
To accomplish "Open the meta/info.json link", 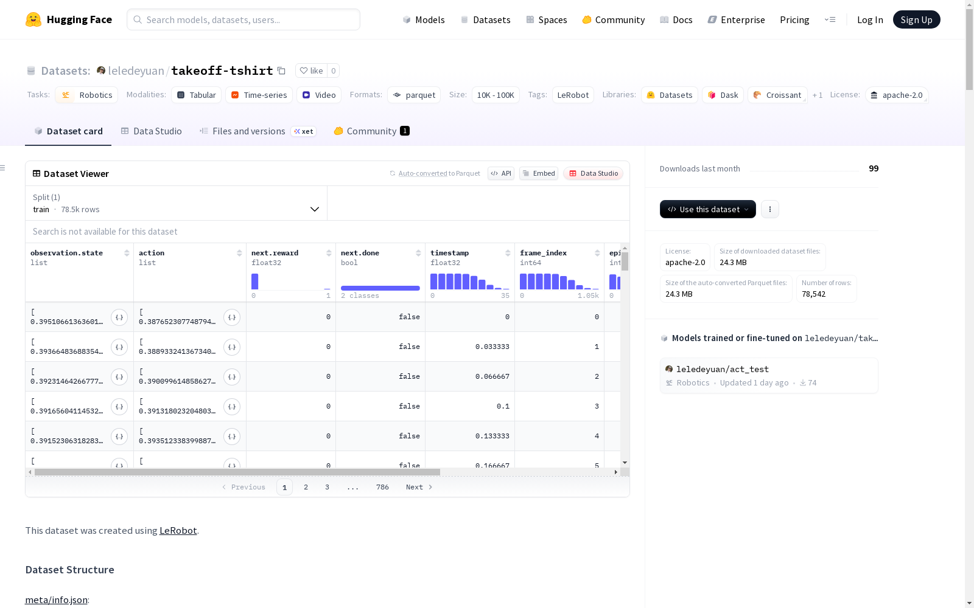I will pos(56,599).
